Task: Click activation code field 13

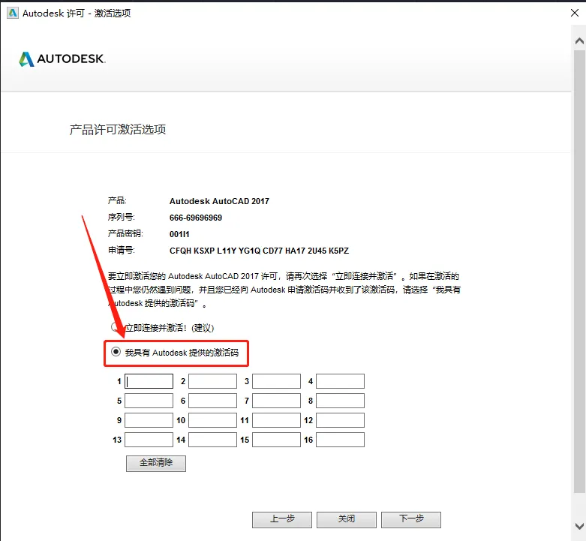Action: pos(149,440)
